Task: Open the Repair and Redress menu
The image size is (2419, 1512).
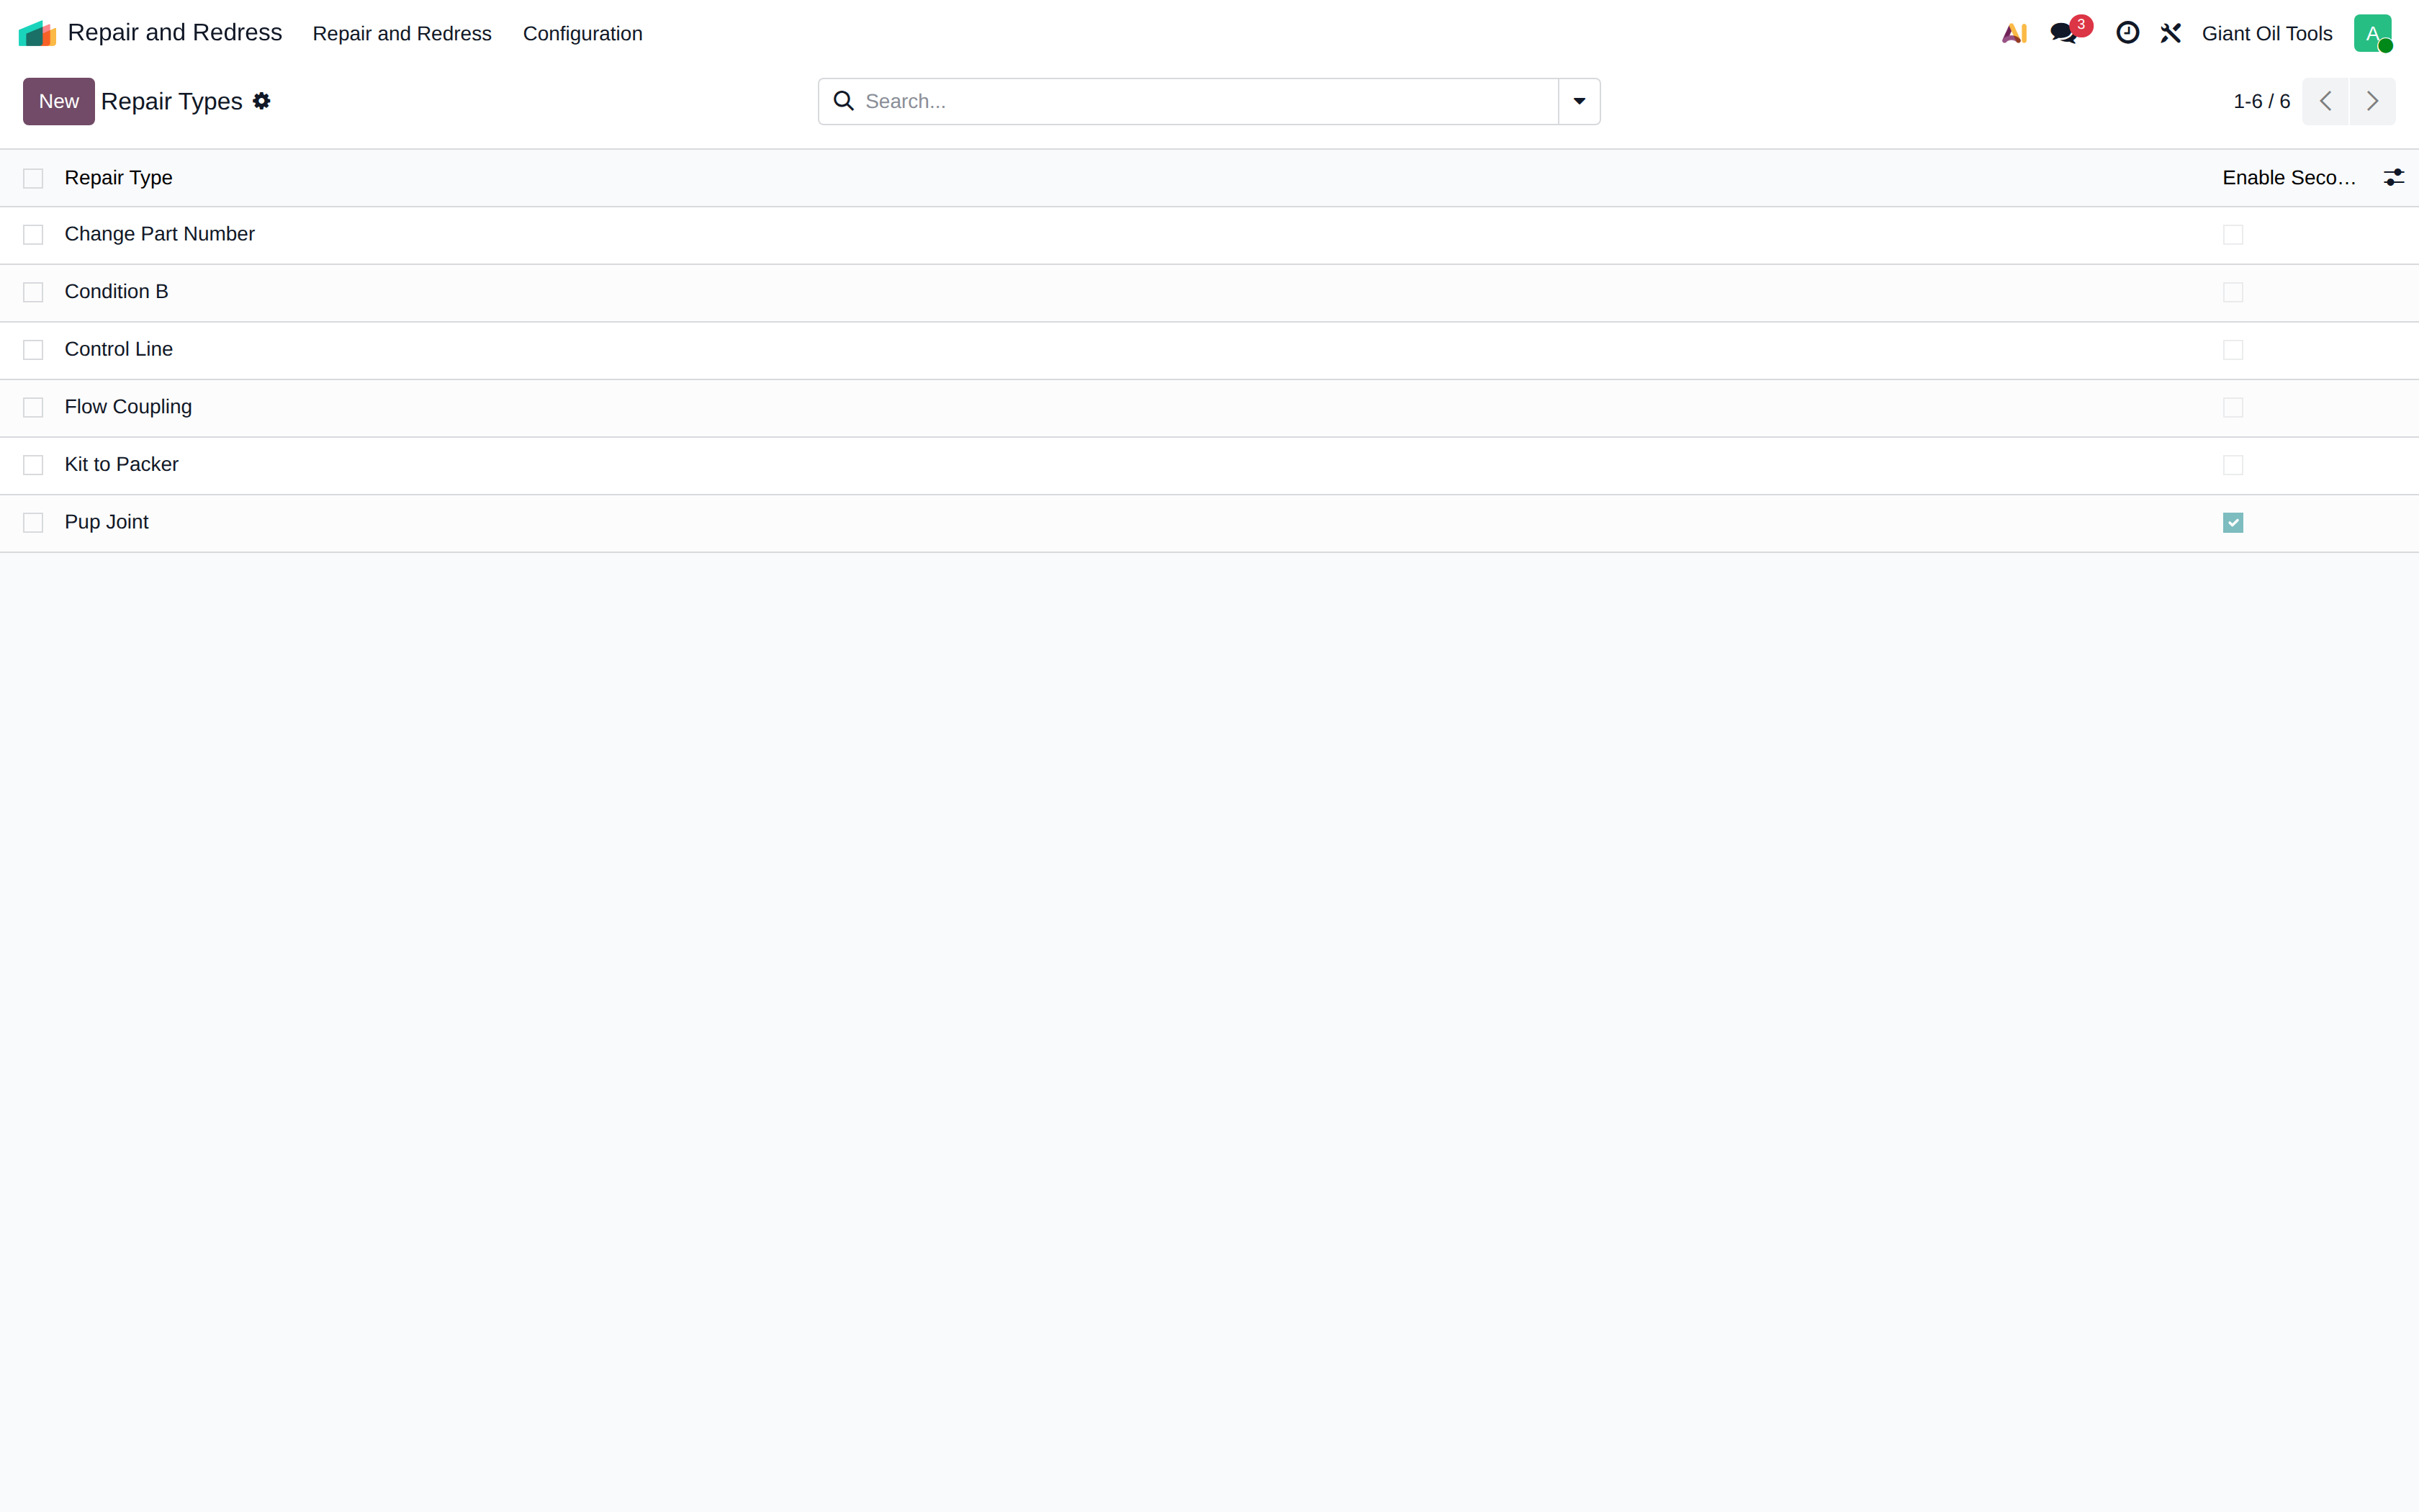Action: pyautogui.click(x=402, y=33)
